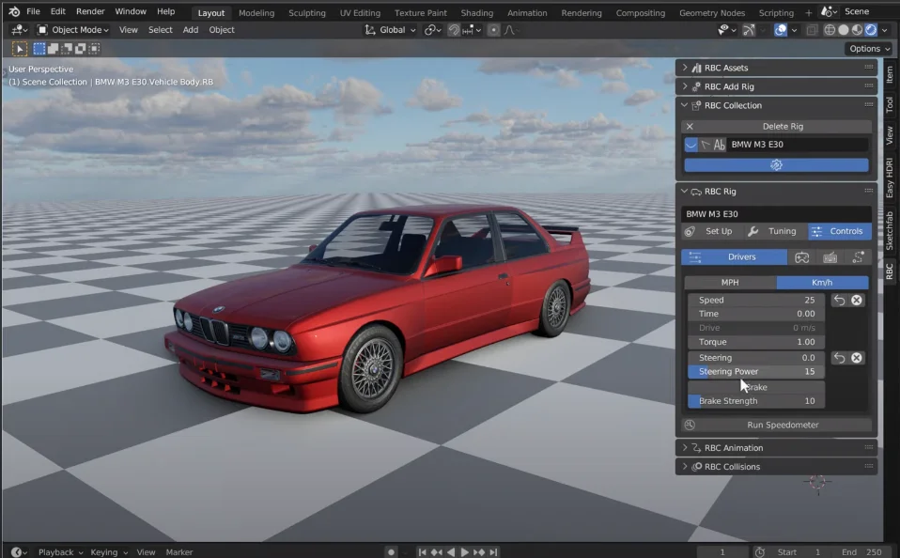Open Object Mode dropdown

[x=73, y=30]
